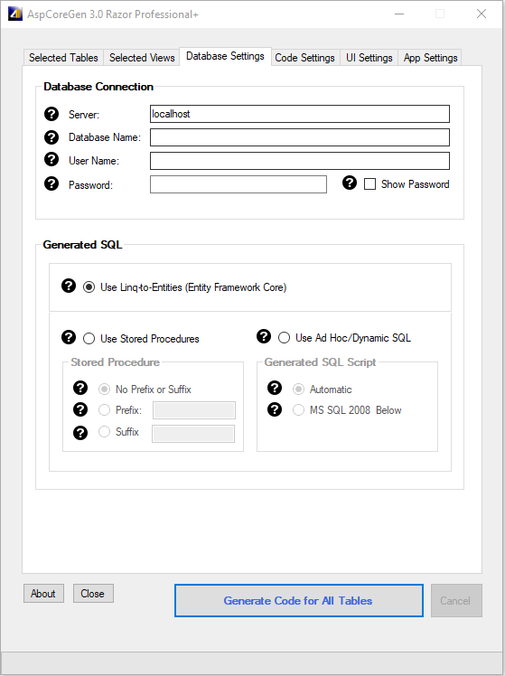This screenshot has width=505, height=676.
Task: Open help icon next to Automatic option
Action: (275, 388)
